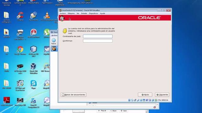Open the shared folders status icon
The width and height of the screenshot is (202, 113).
(141, 100)
